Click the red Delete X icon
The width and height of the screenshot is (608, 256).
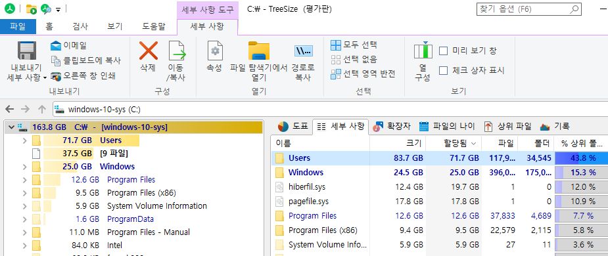tap(148, 51)
